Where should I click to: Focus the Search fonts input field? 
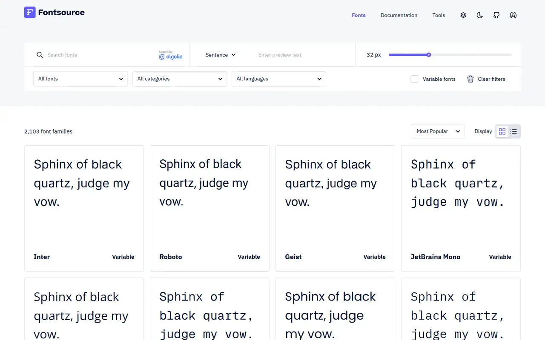100,55
